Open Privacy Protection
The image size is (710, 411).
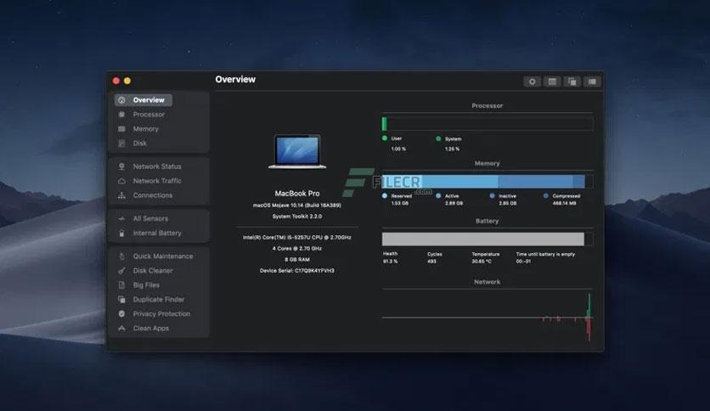[x=161, y=314]
